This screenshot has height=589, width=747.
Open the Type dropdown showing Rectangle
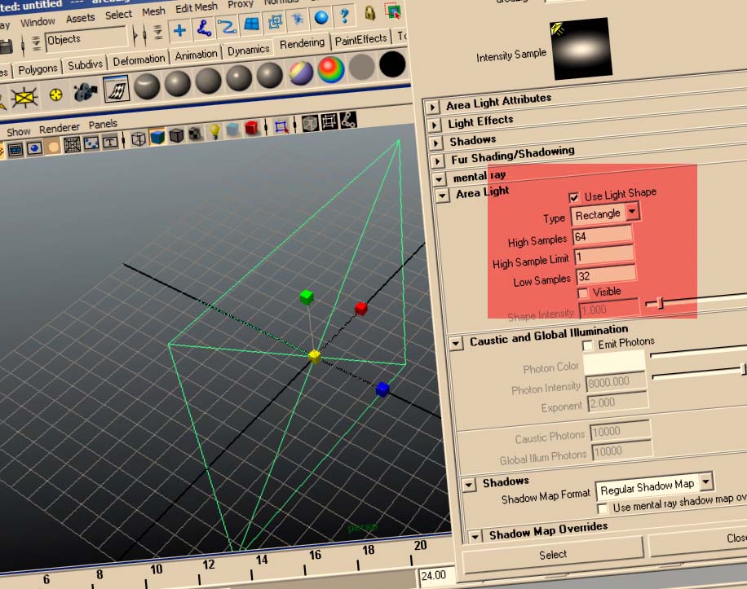(x=605, y=213)
